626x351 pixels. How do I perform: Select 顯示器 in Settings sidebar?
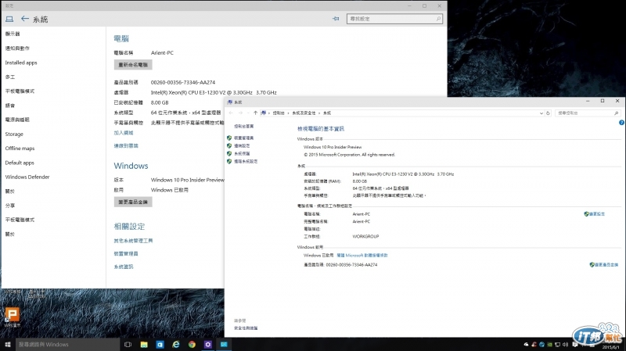(13, 34)
